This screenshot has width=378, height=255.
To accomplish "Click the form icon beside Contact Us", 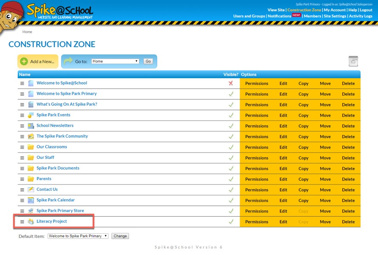I will (31, 190).
